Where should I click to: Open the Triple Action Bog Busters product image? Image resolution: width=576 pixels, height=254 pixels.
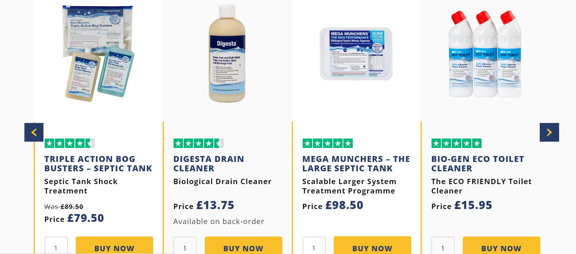coord(98,53)
